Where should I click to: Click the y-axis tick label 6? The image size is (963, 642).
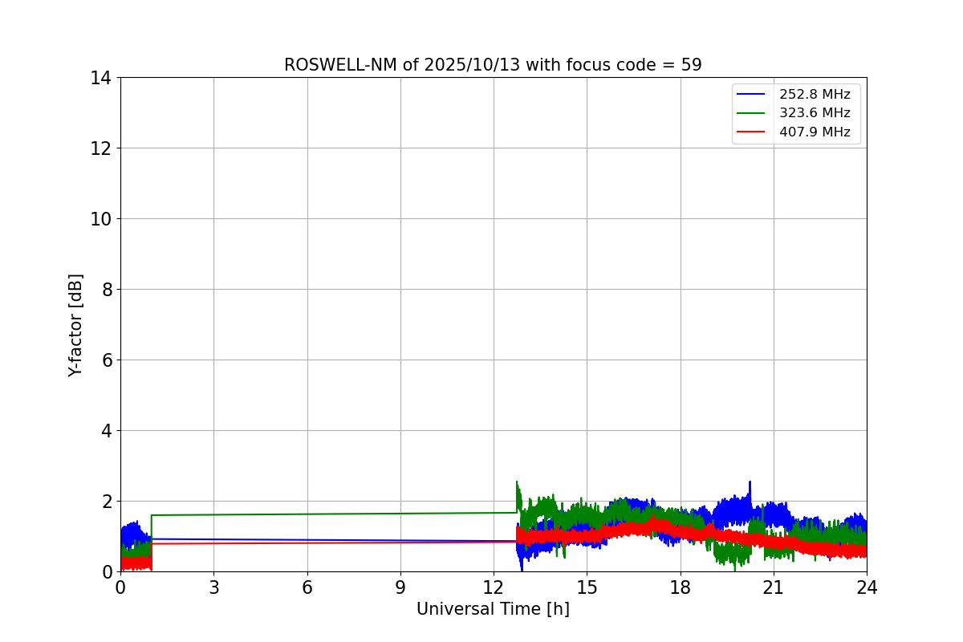click(107, 360)
